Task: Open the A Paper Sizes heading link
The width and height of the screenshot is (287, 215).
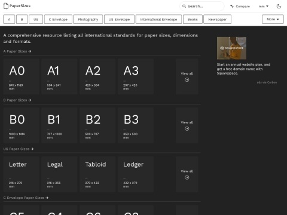Action: (x=17, y=51)
